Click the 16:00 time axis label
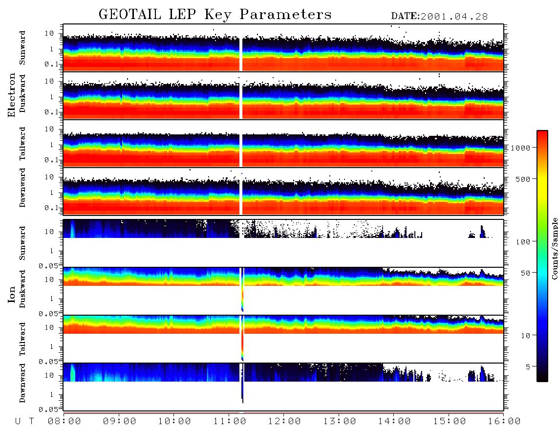This screenshot has height=430, width=558. pos(504,421)
